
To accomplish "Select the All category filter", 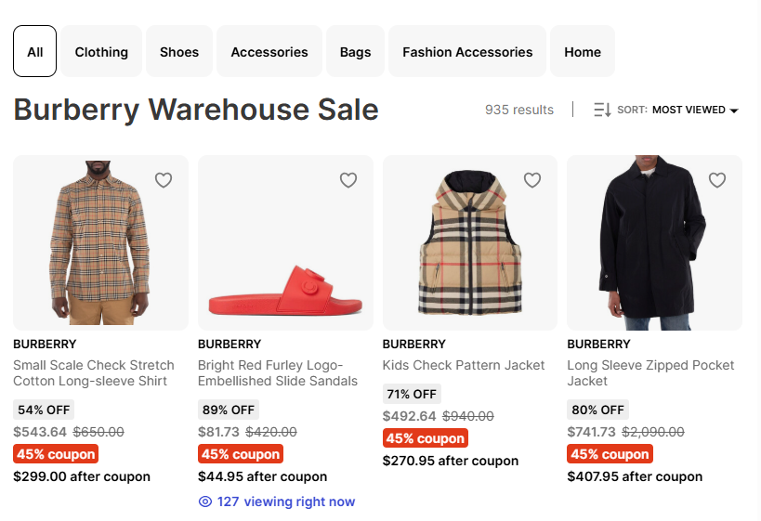I will [35, 52].
